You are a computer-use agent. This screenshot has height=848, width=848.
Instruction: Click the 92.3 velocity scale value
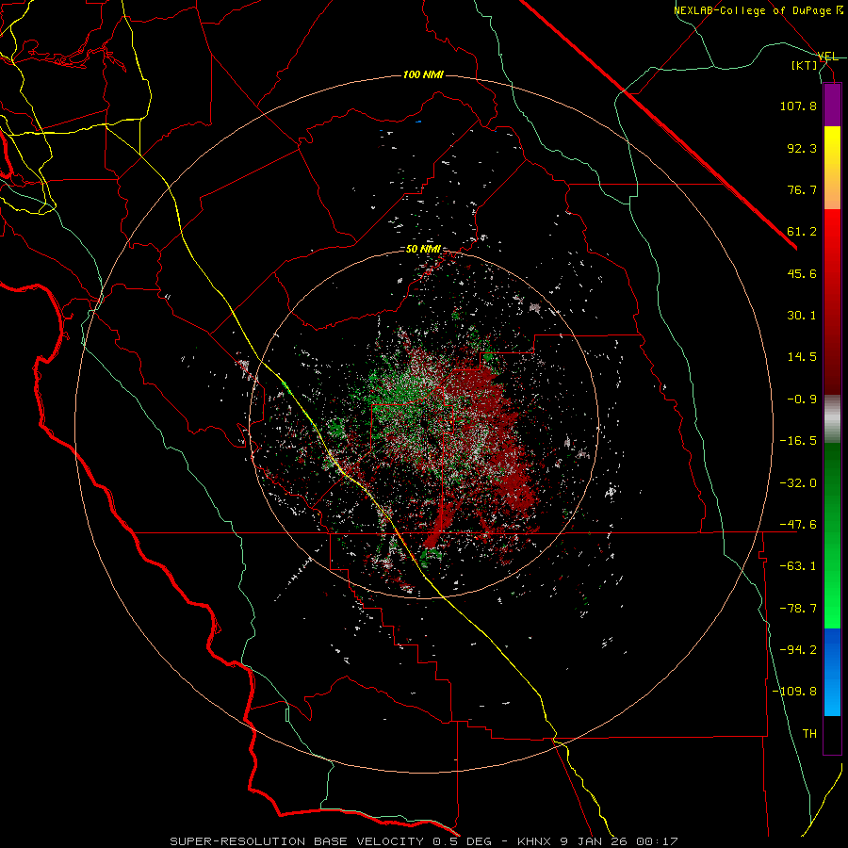click(802, 148)
